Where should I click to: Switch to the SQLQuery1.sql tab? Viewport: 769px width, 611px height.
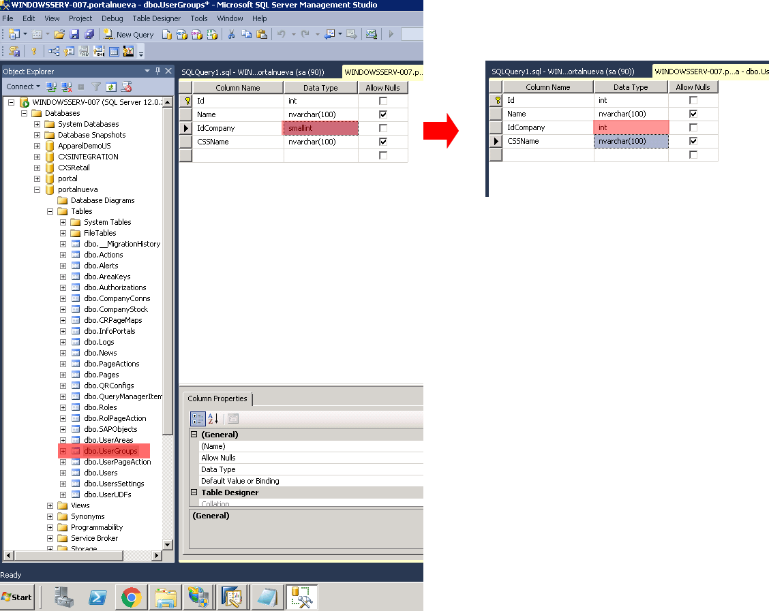point(252,72)
